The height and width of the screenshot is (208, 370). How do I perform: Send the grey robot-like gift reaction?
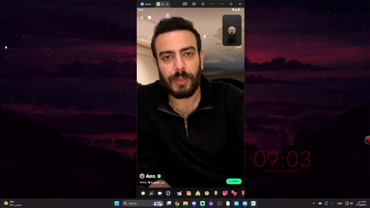(216, 193)
